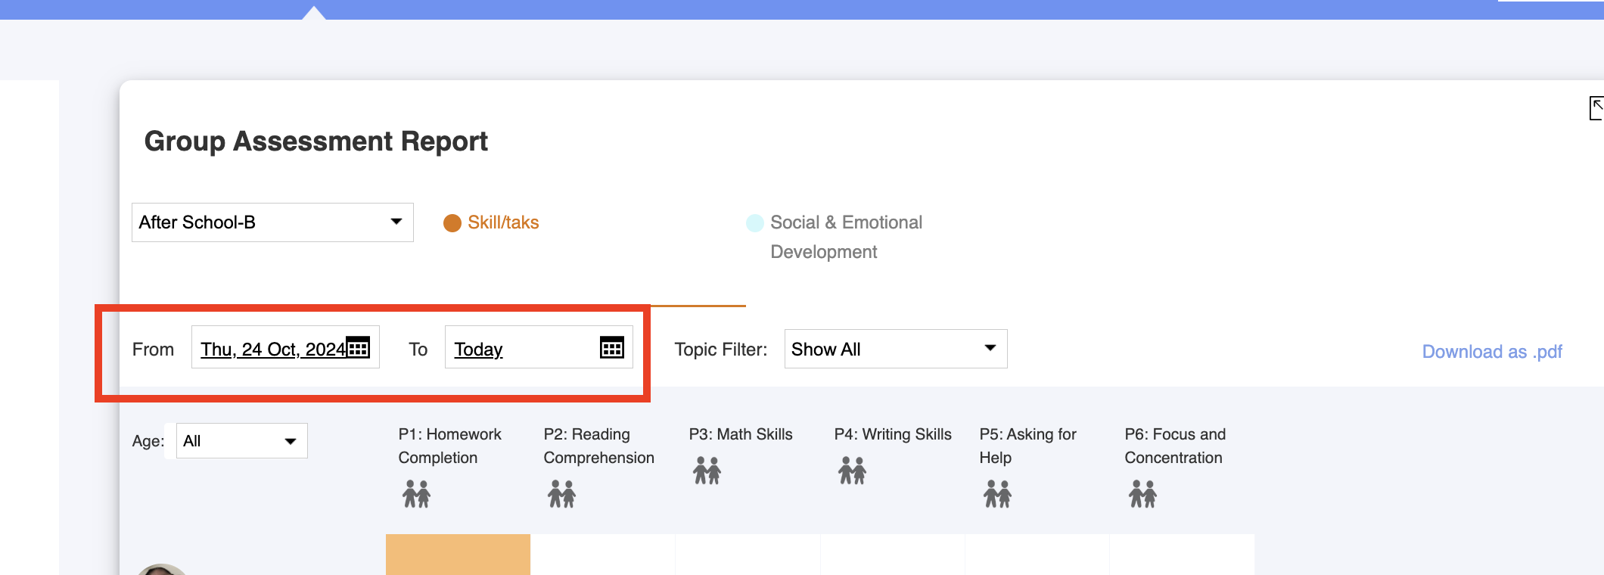Click the Thu, 24 Oct, 2024 From date field
Image resolution: width=1604 pixels, height=575 pixels.
coord(285,347)
